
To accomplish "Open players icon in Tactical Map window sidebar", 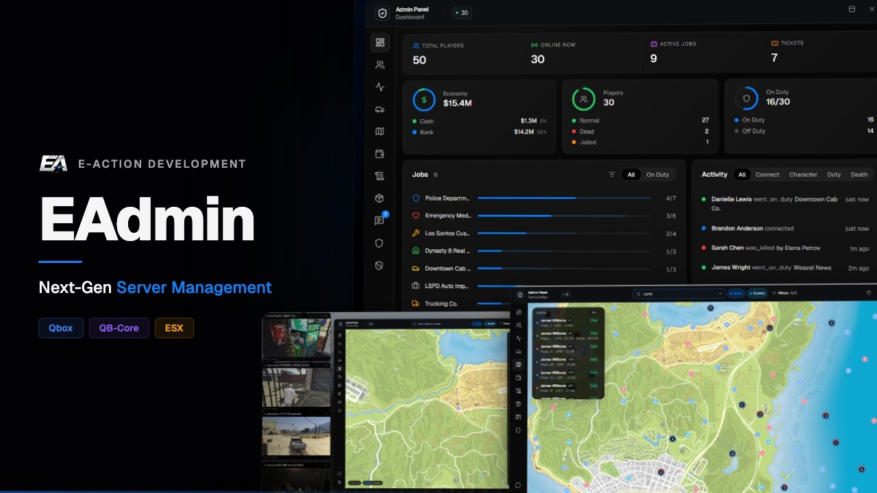I will [x=519, y=325].
